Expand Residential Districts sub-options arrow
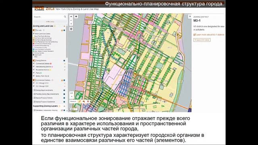Screen dimensions: 258x145 [x=64, y=70]
